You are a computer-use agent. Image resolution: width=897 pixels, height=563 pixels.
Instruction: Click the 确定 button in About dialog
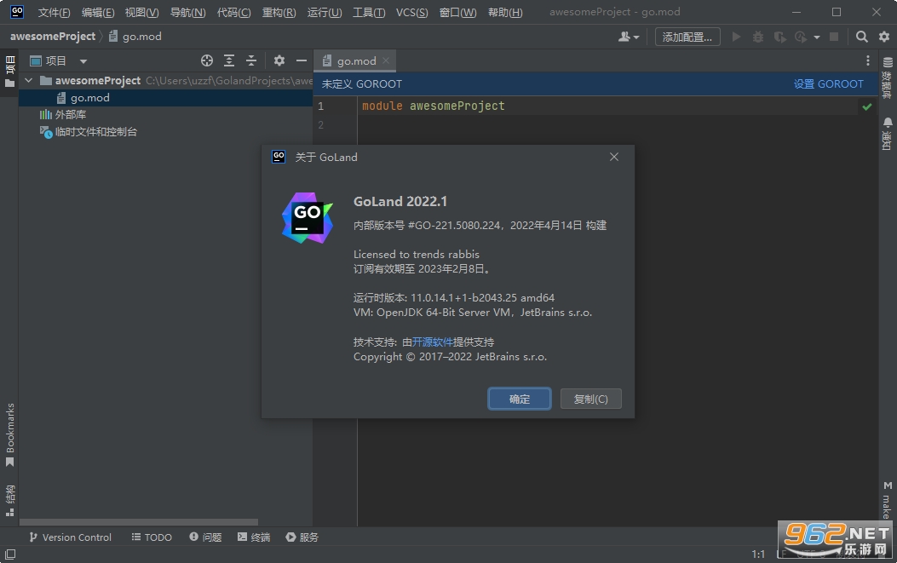520,399
